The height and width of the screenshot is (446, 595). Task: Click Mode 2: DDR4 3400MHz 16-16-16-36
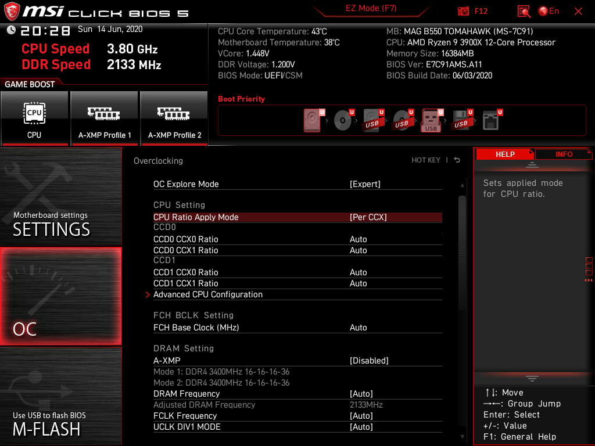click(221, 383)
